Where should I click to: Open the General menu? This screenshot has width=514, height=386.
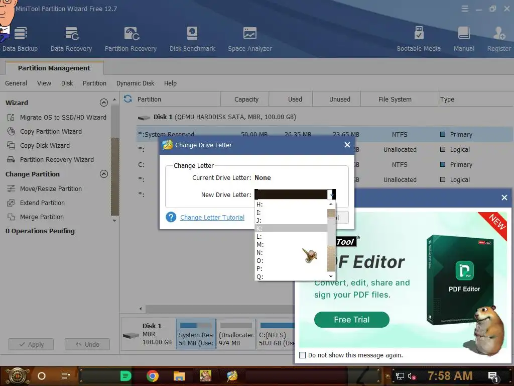16,83
